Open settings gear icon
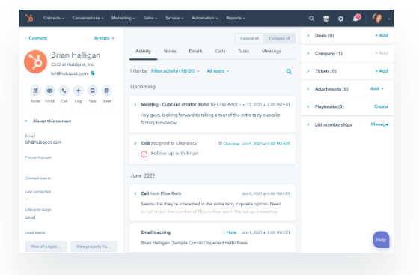 click(340, 19)
